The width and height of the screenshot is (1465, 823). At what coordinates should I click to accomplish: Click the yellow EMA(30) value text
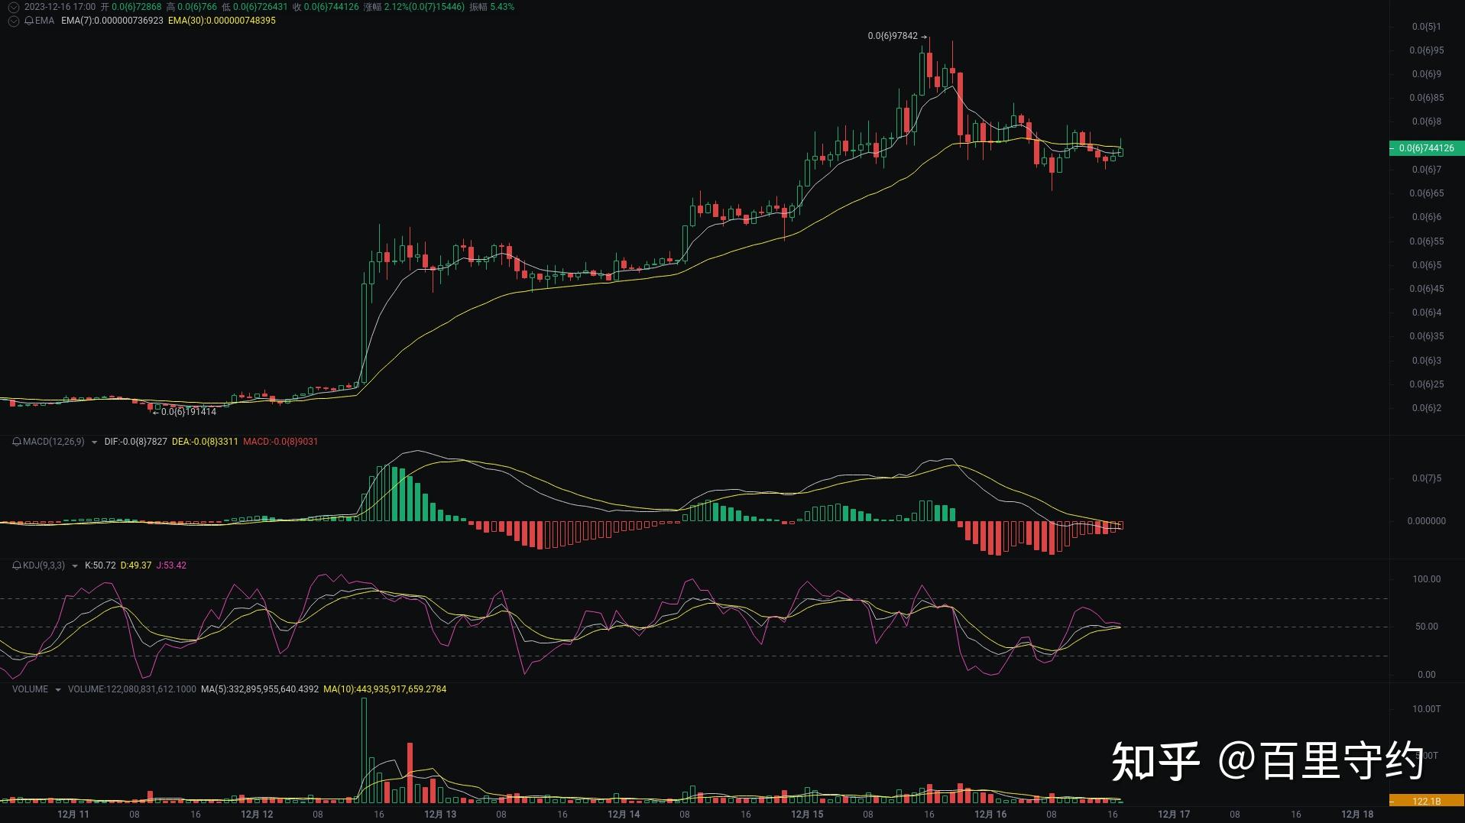point(222,21)
